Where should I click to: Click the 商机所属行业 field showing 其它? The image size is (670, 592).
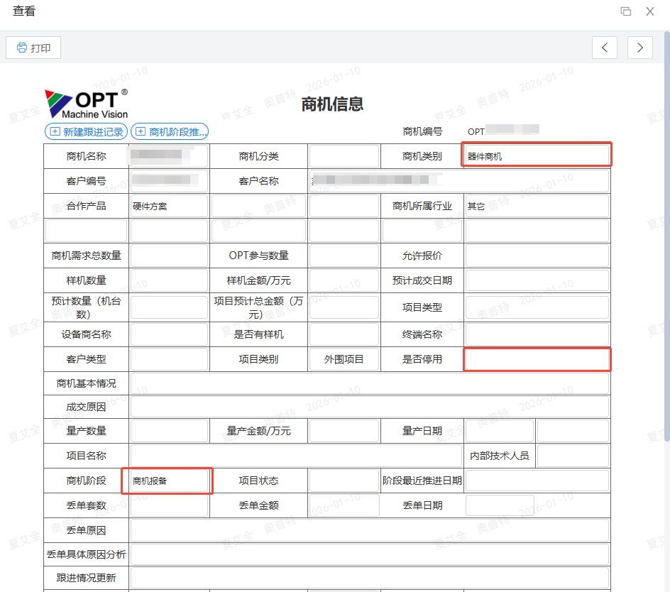coord(537,207)
